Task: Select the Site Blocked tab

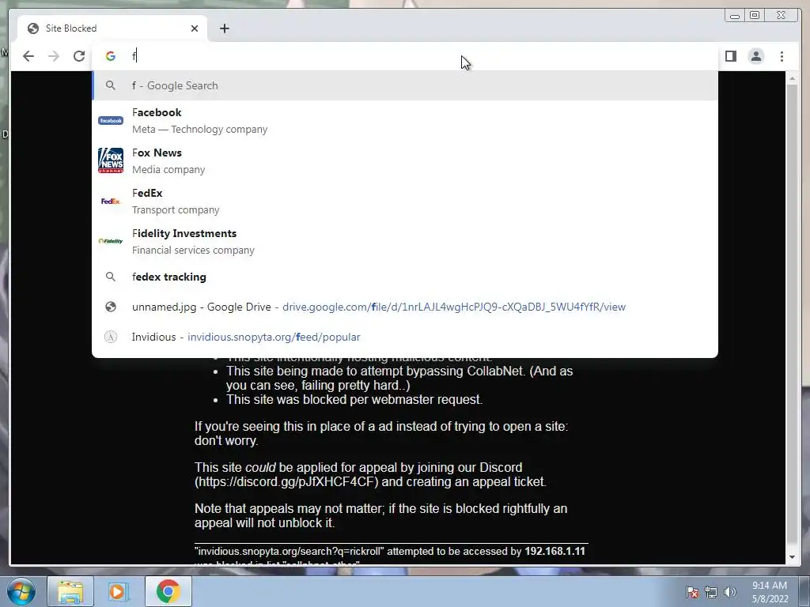Action: (112, 28)
